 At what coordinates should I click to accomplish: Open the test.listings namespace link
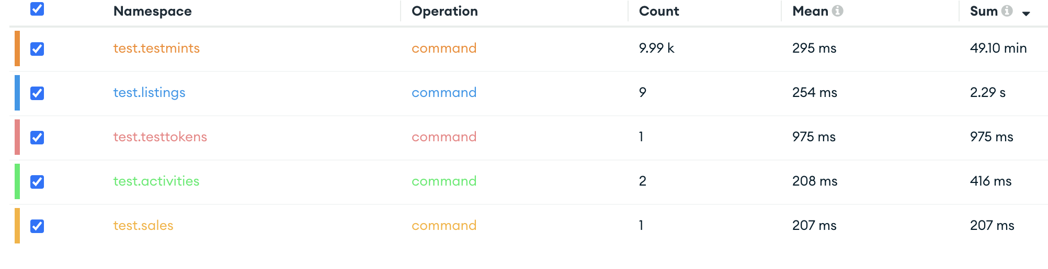(149, 93)
